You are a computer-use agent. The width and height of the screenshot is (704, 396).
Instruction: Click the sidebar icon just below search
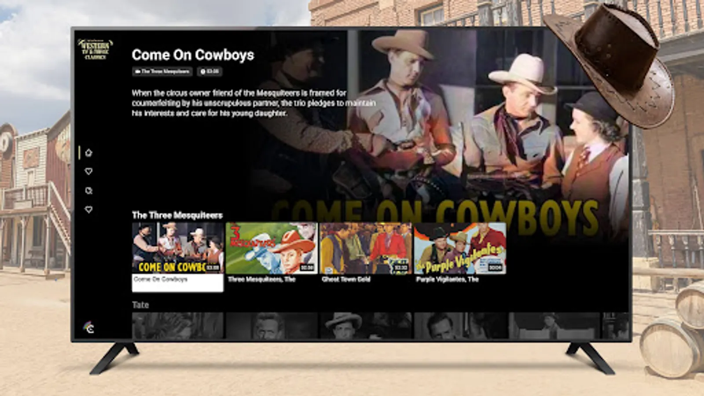coord(88,209)
